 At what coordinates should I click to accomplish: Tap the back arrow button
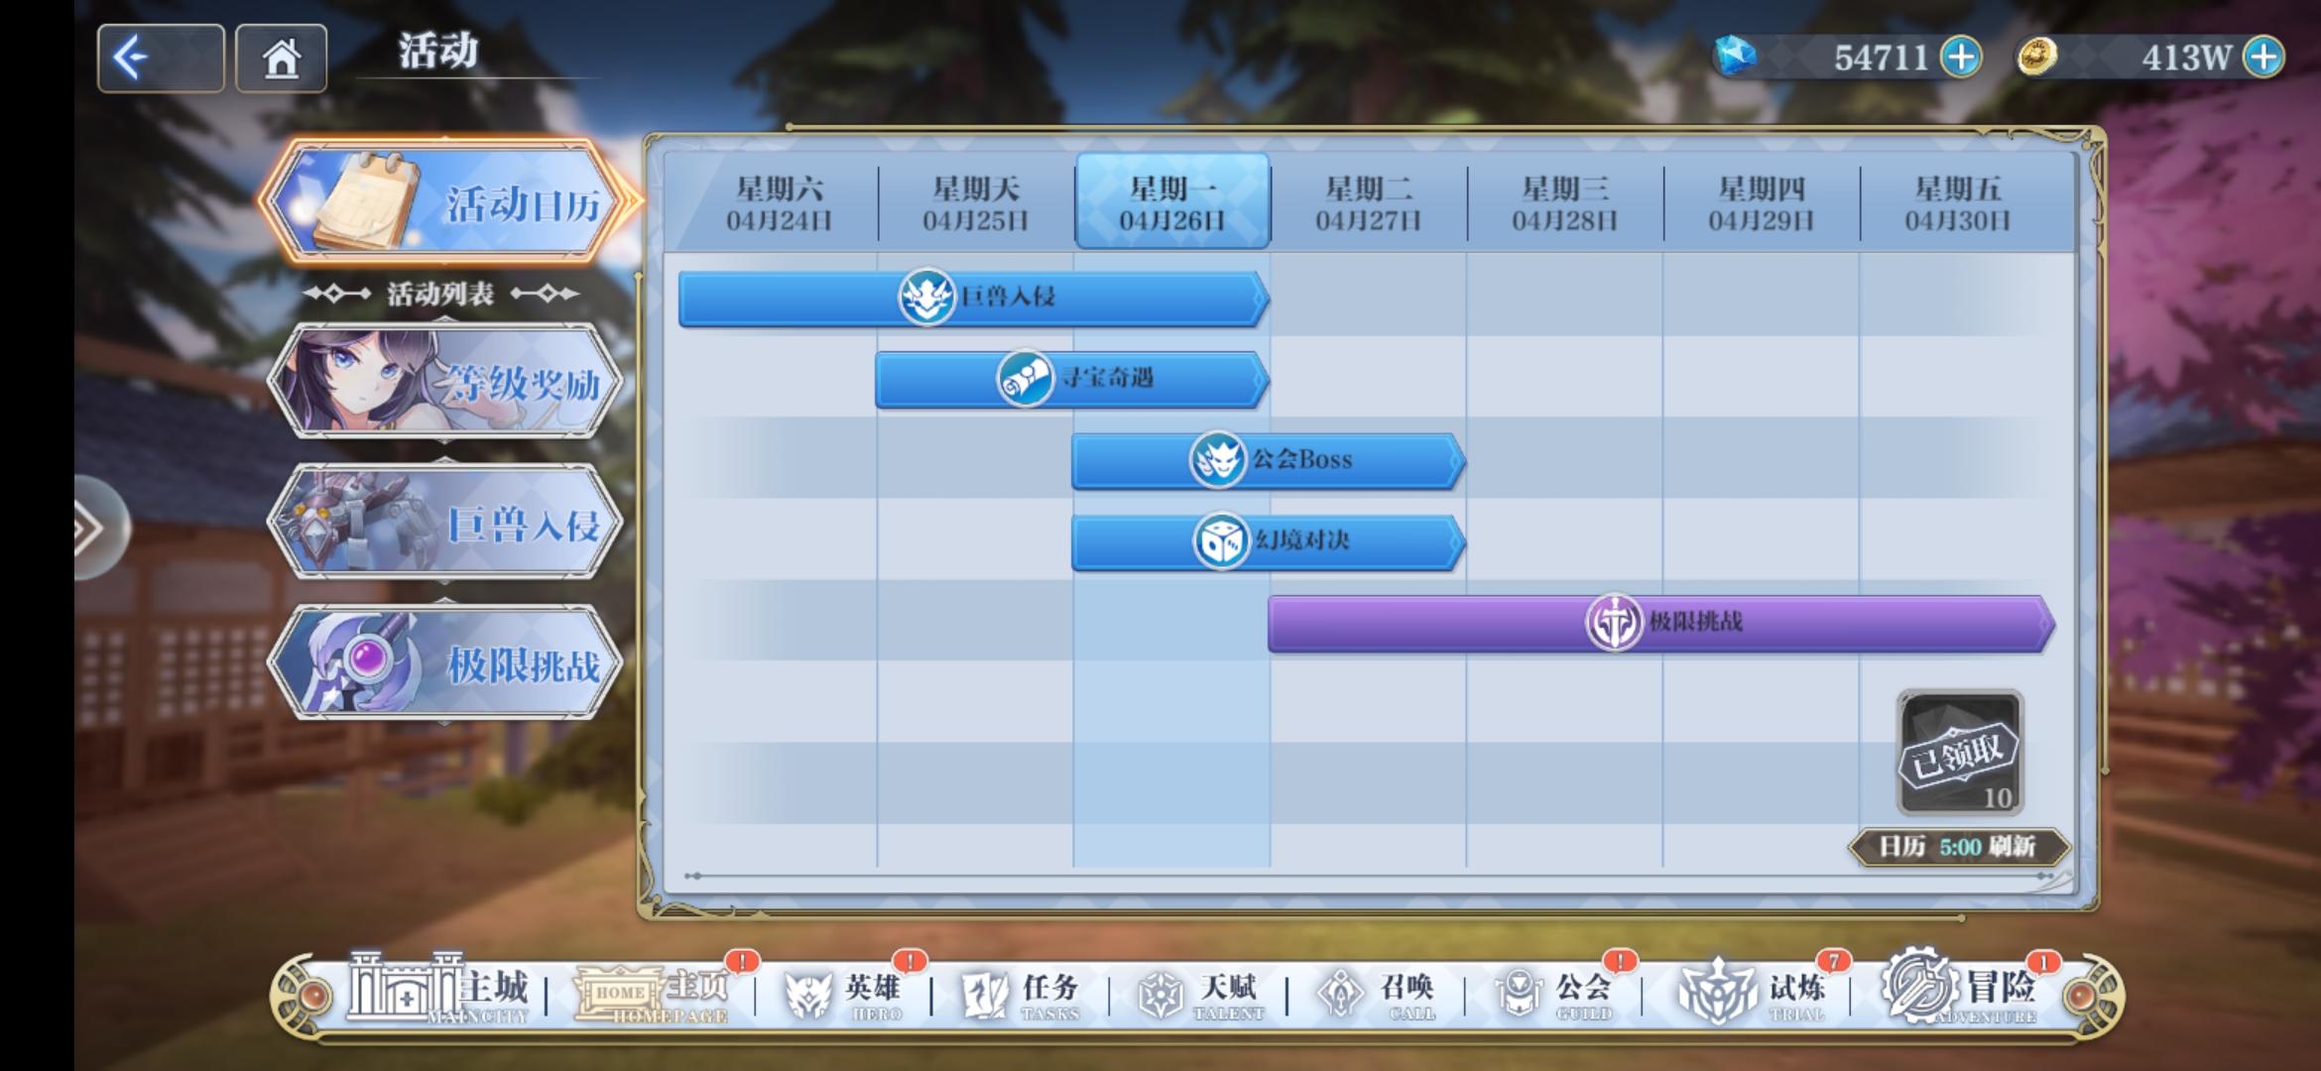[159, 59]
